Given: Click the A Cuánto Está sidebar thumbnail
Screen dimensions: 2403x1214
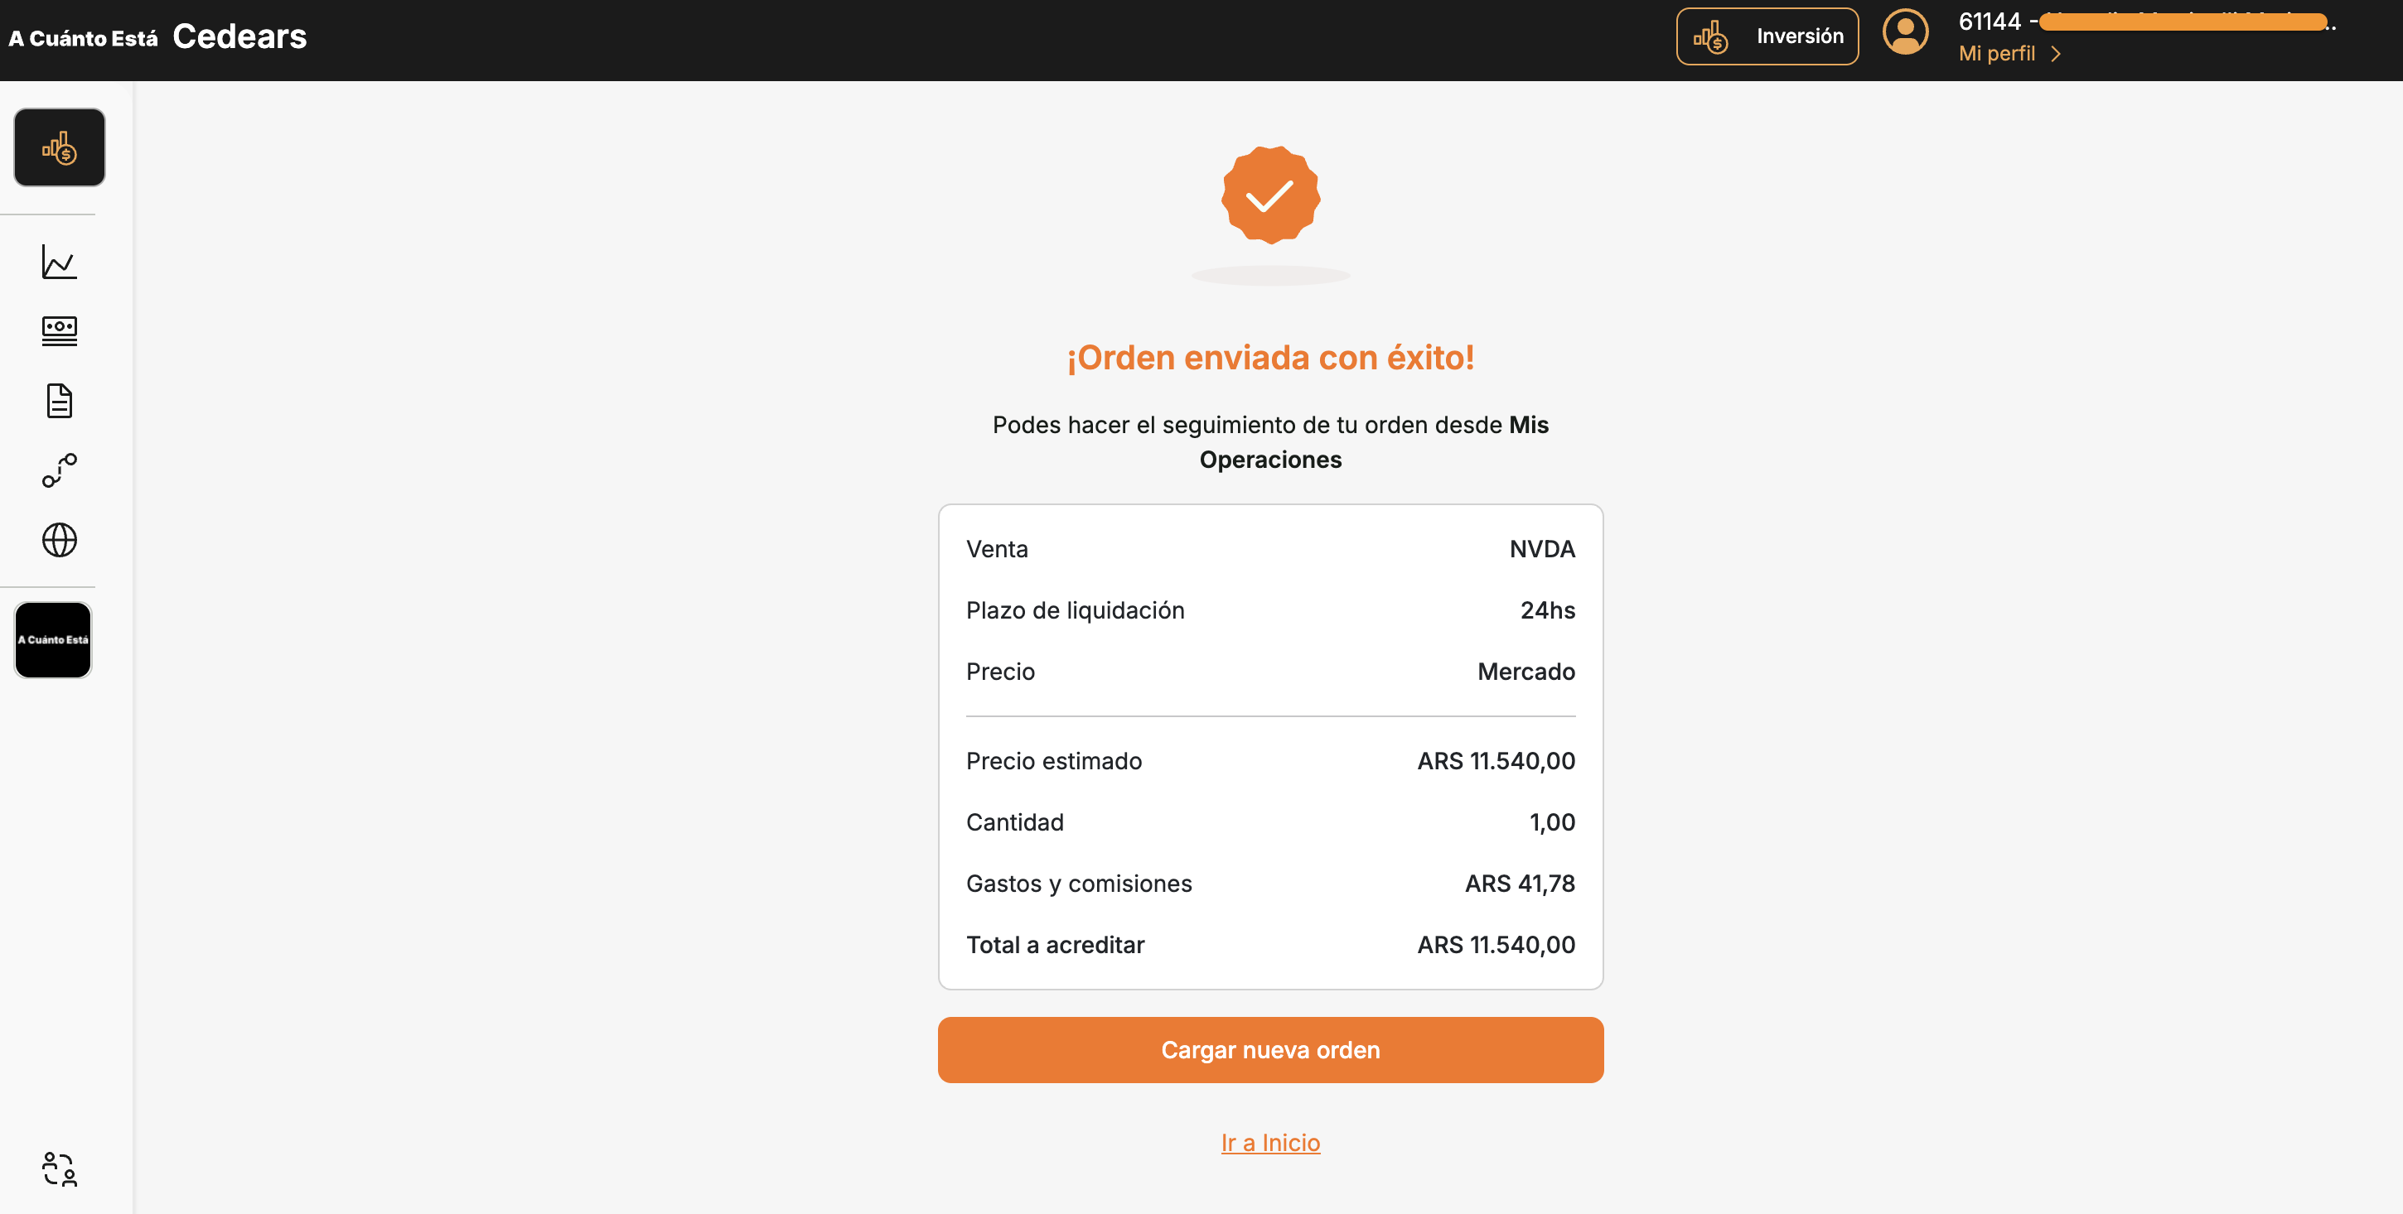Looking at the screenshot, I should 53,639.
